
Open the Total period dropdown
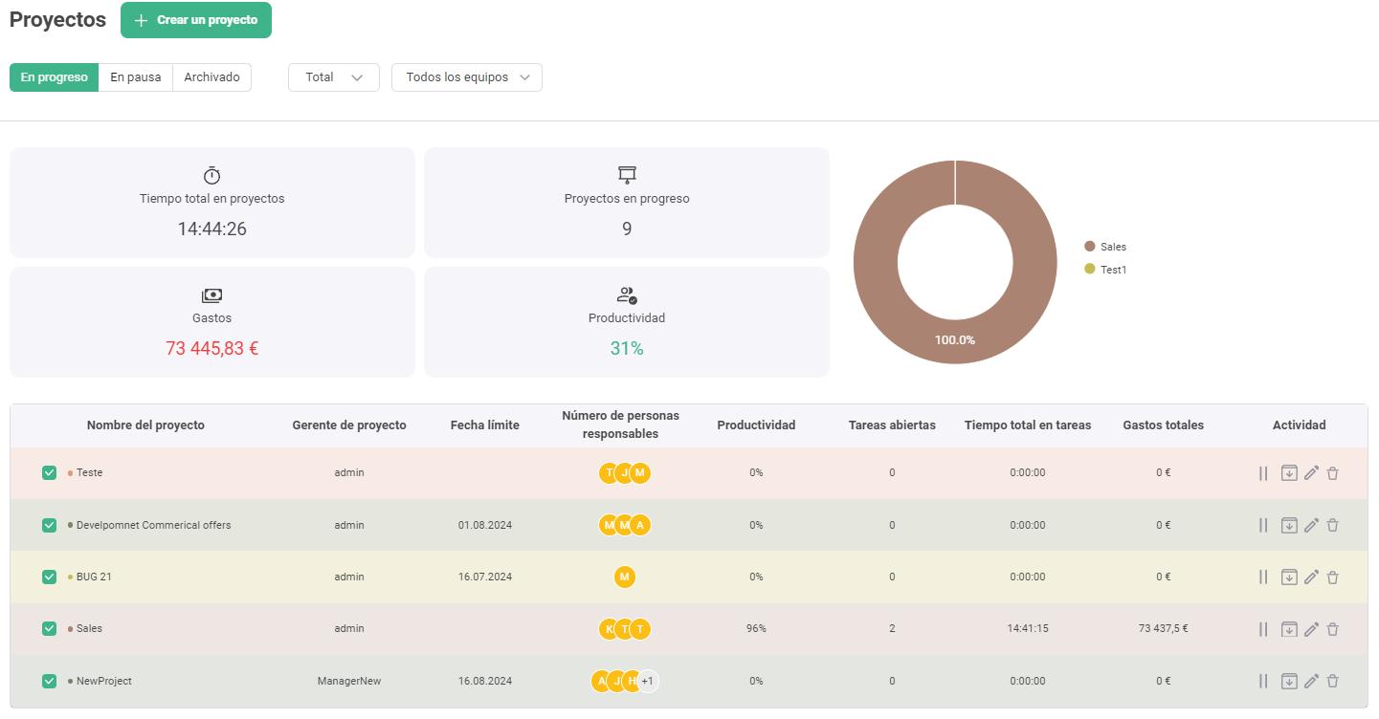[x=334, y=77]
